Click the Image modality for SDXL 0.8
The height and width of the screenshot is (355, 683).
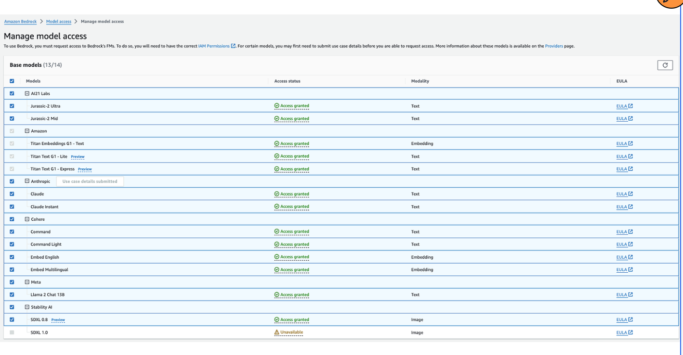(417, 319)
